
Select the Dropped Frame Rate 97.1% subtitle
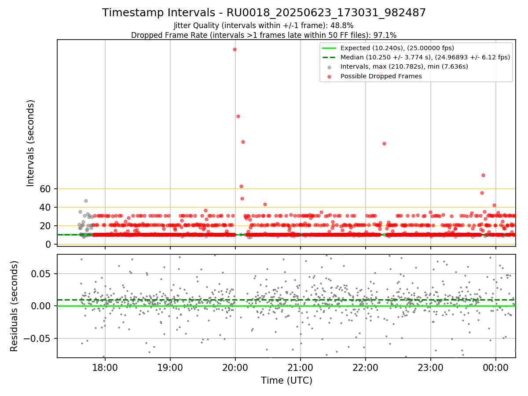[x=264, y=35]
